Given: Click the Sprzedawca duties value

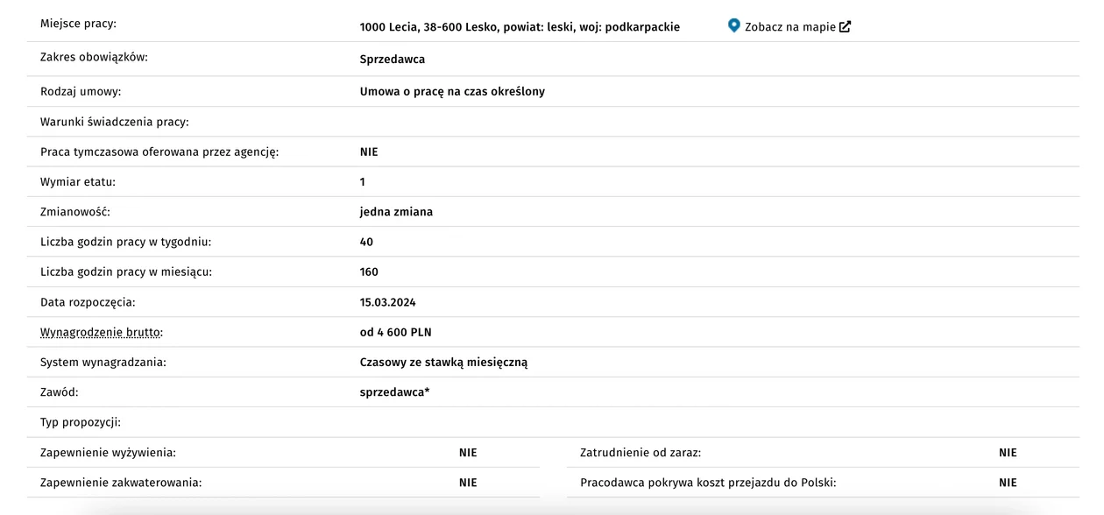Looking at the screenshot, I should click(x=393, y=60).
